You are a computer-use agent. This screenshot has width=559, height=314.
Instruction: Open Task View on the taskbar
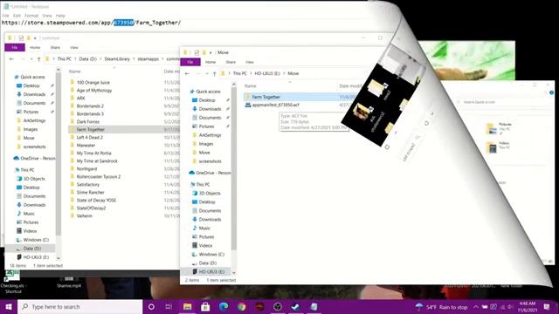[x=169, y=306]
